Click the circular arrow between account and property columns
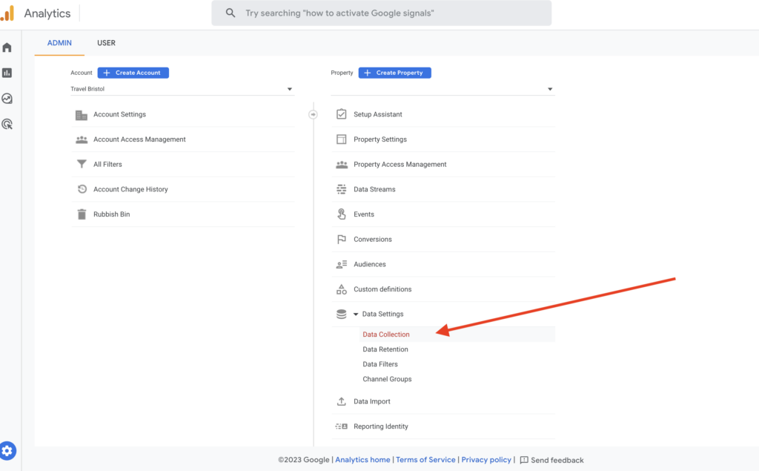The width and height of the screenshot is (759, 471). pos(314,114)
